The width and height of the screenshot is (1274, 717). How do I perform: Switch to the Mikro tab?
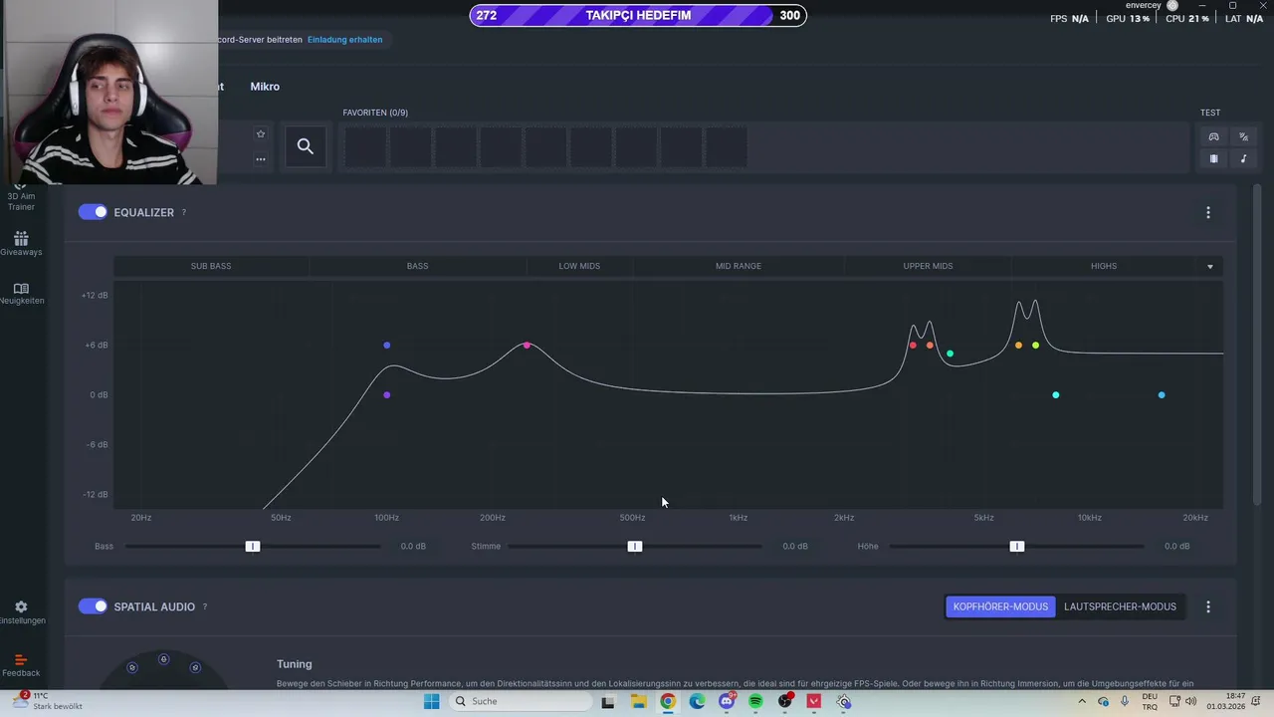point(265,87)
